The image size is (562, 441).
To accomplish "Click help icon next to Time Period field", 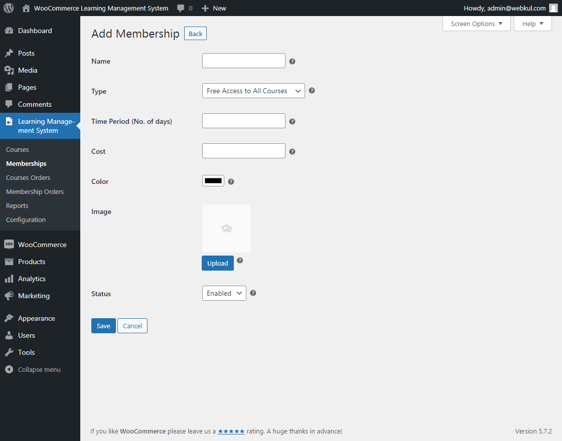I will click(x=292, y=121).
